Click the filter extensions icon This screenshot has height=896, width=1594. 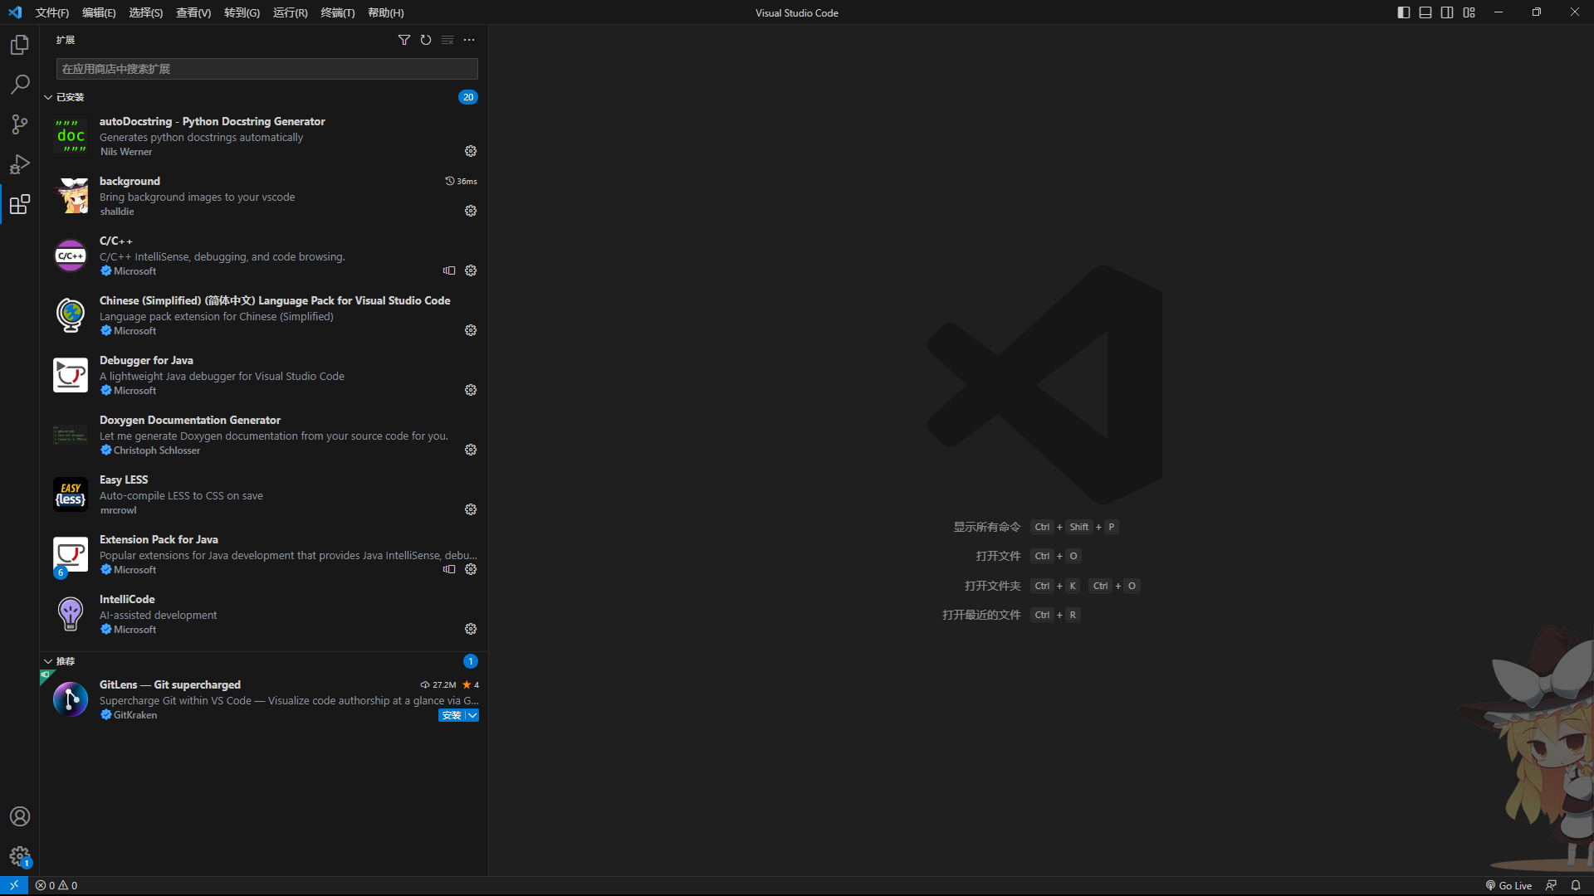pyautogui.click(x=404, y=40)
